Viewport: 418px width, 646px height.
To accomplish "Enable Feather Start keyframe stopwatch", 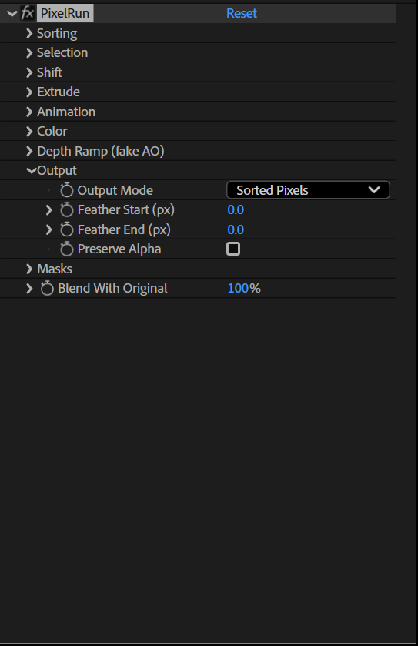I will pos(67,209).
